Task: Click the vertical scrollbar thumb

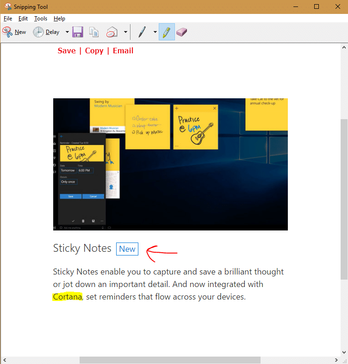Action: (344, 199)
